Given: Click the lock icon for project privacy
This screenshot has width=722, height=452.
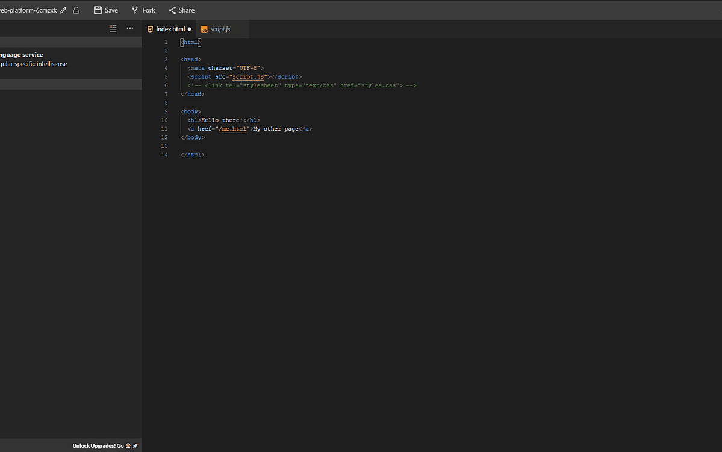Looking at the screenshot, I should tap(76, 10).
